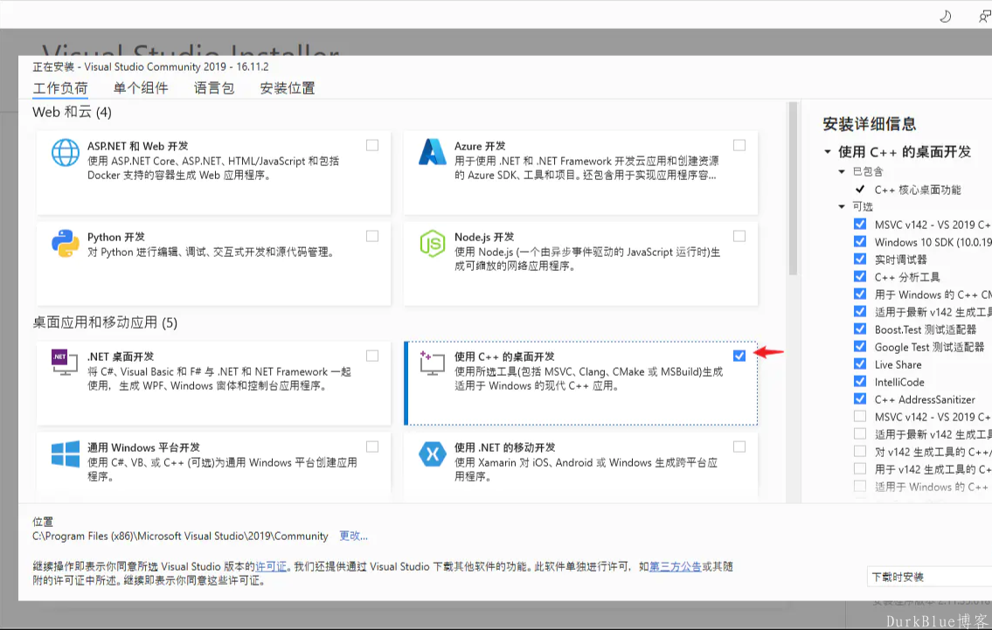Click the Node.js hexagon logo icon
The height and width of the screenshot is (630, 992).
coord(433,244)
